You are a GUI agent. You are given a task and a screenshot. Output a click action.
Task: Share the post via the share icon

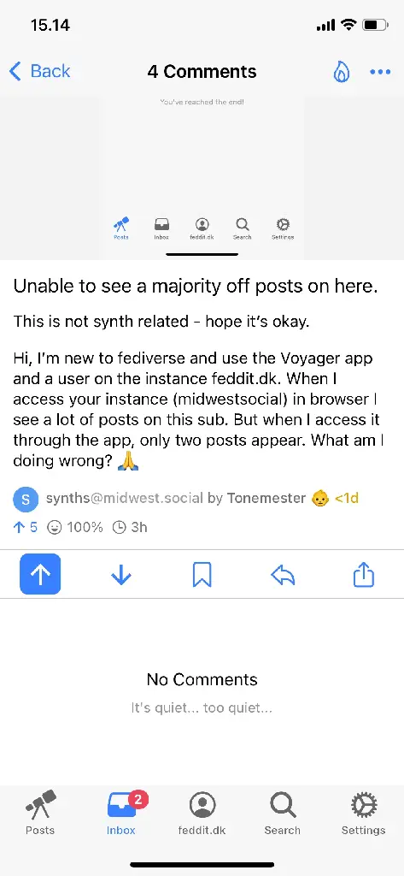363,574
